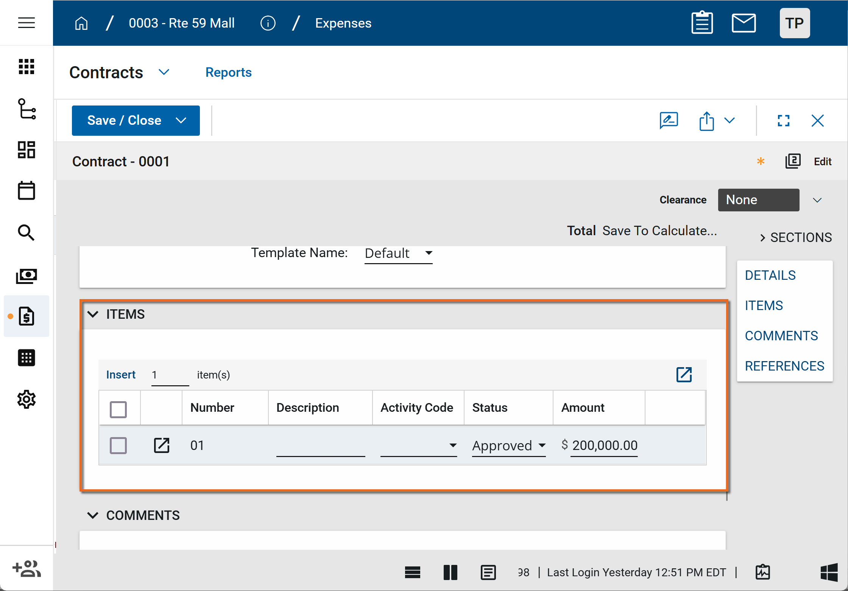The width and height of the screenshot is (848, 591).
Task: Check the select-all items header checkbox
Action: coord(118,409)
